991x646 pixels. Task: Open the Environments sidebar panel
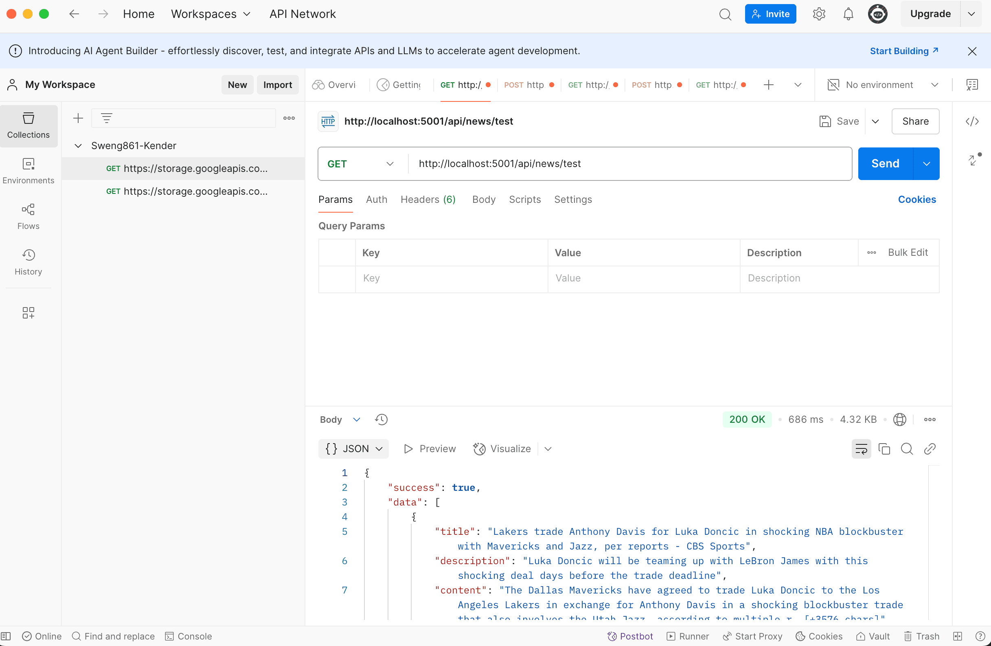[x=29, y=171]
